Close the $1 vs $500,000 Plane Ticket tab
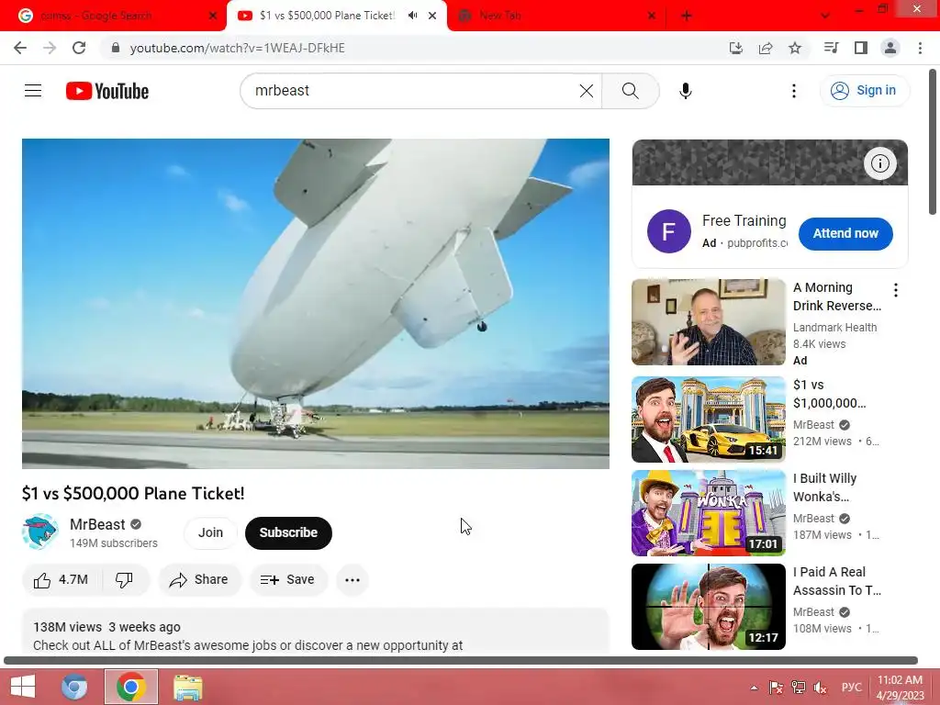 [432, 16]
